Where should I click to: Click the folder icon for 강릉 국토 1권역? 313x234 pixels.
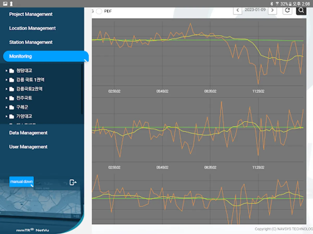click(x=11, y=80)
